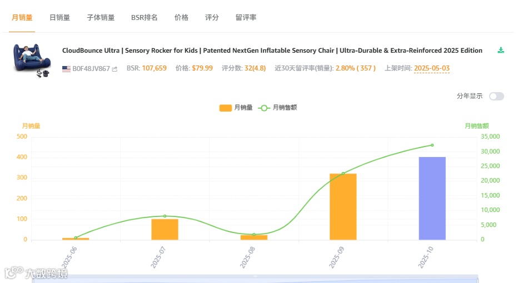Click the 2025-07 sales bar
The image size is (518, 283).
coord(165,229)
